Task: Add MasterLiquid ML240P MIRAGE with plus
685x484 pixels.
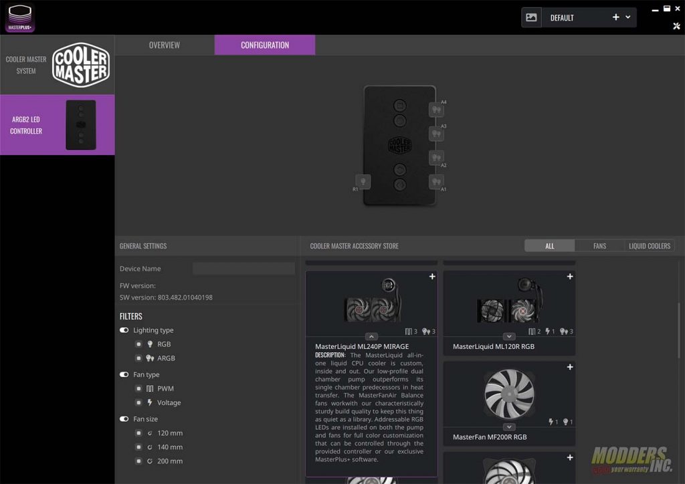Action: pyautogui.click(x=432, y=276)
